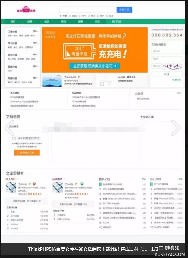The image size is (188, 258).
Task: Click the orange V badge next to 工作经验100
Action: pyautogui.click(x=79, y=77)
